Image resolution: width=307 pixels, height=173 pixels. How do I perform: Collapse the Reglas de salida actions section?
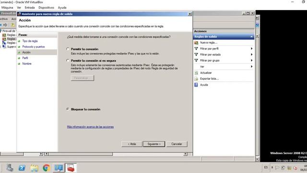[251, 37]
